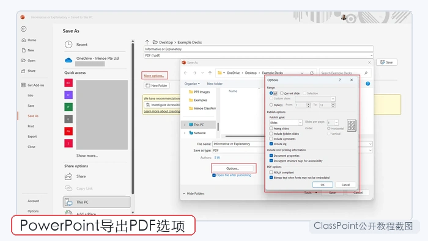Select the All range radio button
The height and width of the screenshot is (241, 428).
click(271, 93)
